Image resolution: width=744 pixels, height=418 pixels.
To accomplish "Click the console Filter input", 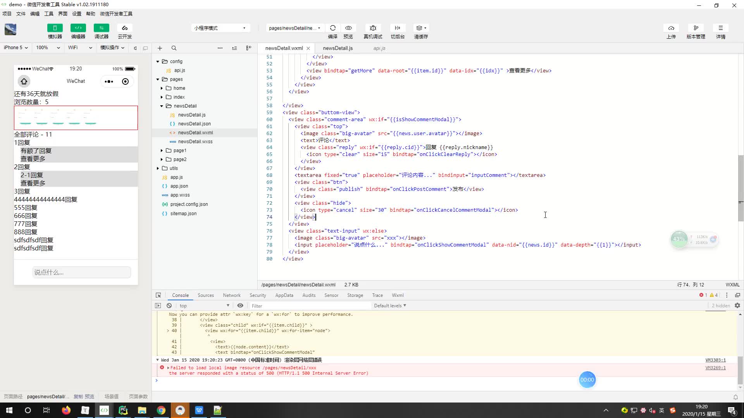I will [x=310, y=305].
